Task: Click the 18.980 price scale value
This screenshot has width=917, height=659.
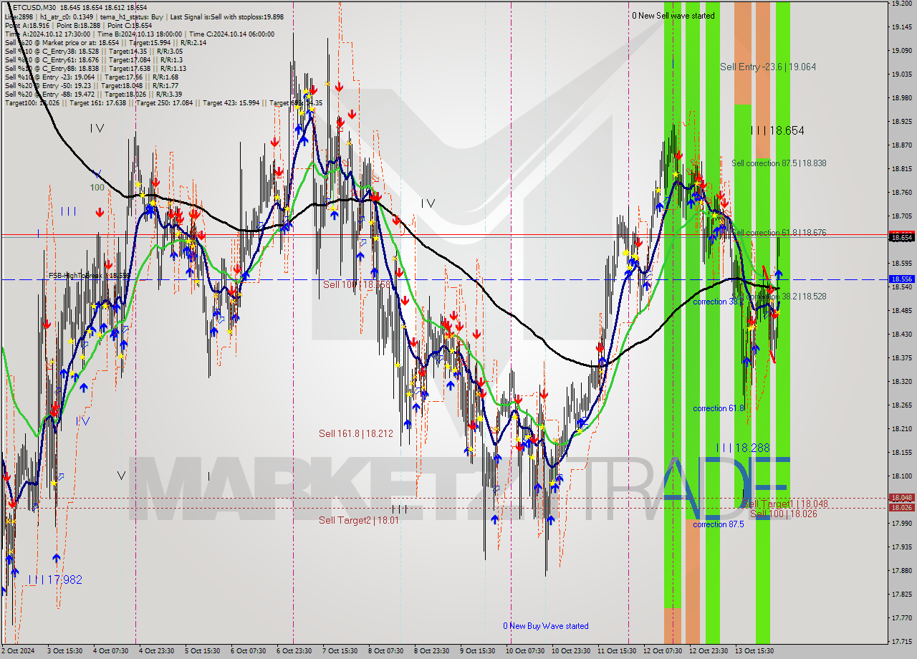Action: 901,98
